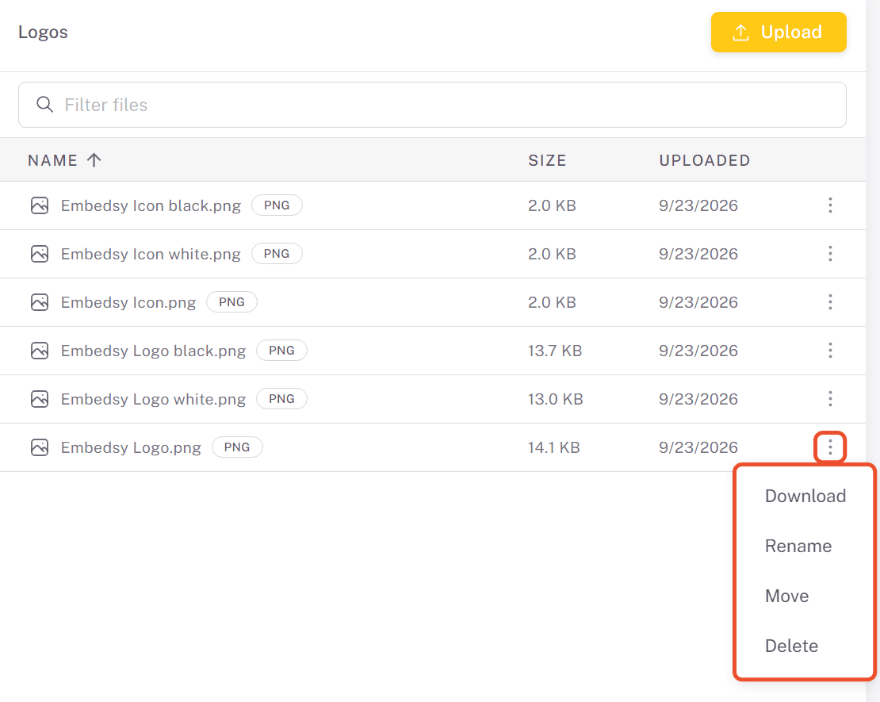This screenshot has width=880, height=702.
Task: Click PNG badge on Embedsy Icon black.png
Action: [277, 205]
